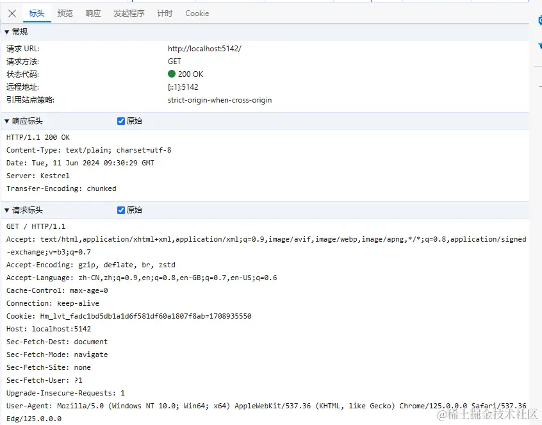Select the Content-Type: text/plain header line
The height and width of the screenshot is (425, 542).
[89, 150]
